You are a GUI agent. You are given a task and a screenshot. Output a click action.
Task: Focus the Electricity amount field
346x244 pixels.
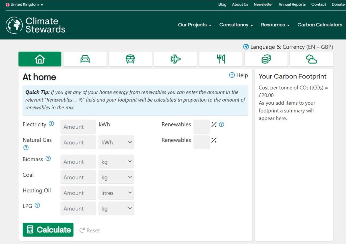pyautogui.click(x=78, y=127)
